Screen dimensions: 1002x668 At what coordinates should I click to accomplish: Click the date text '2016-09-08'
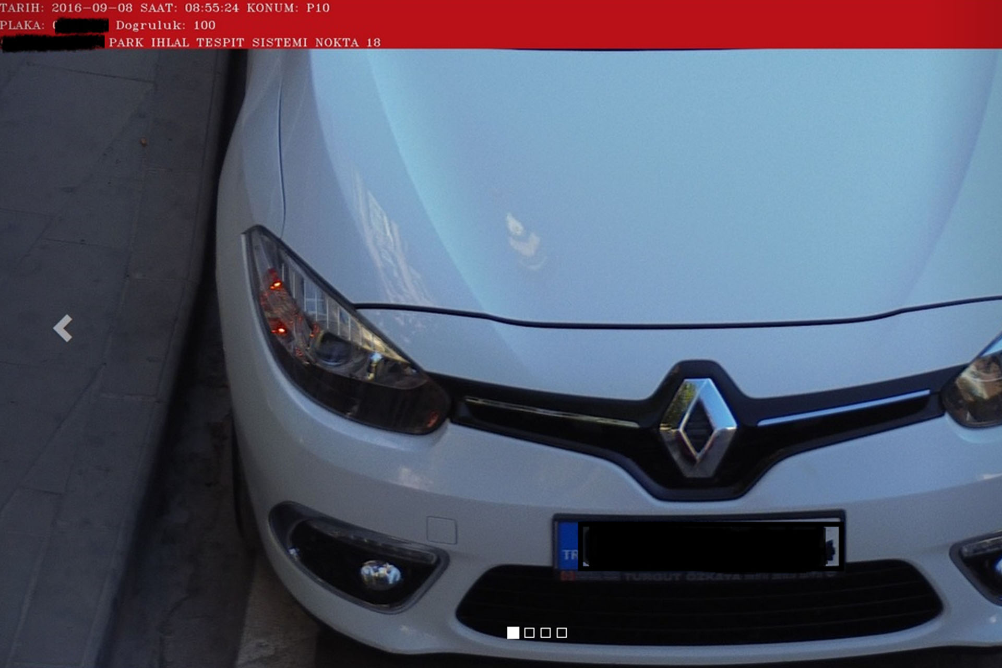coord(92,8)
